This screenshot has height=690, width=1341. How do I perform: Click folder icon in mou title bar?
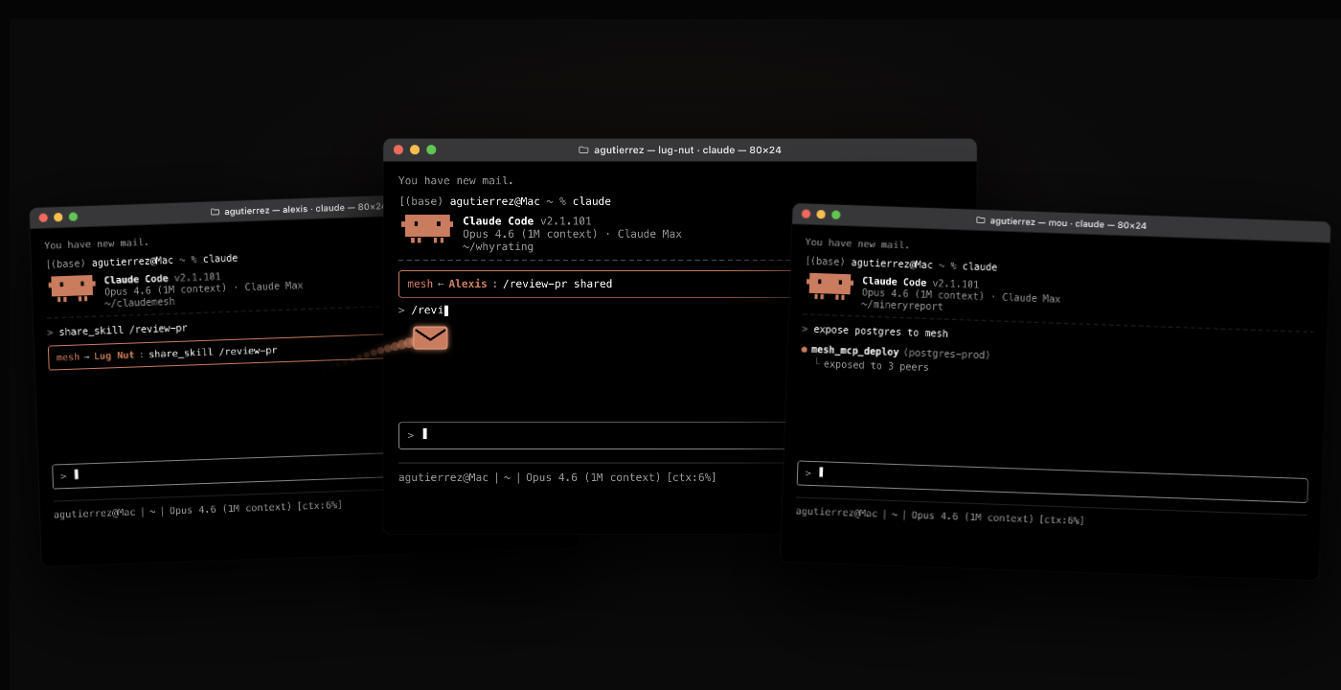tap(980, 219)
